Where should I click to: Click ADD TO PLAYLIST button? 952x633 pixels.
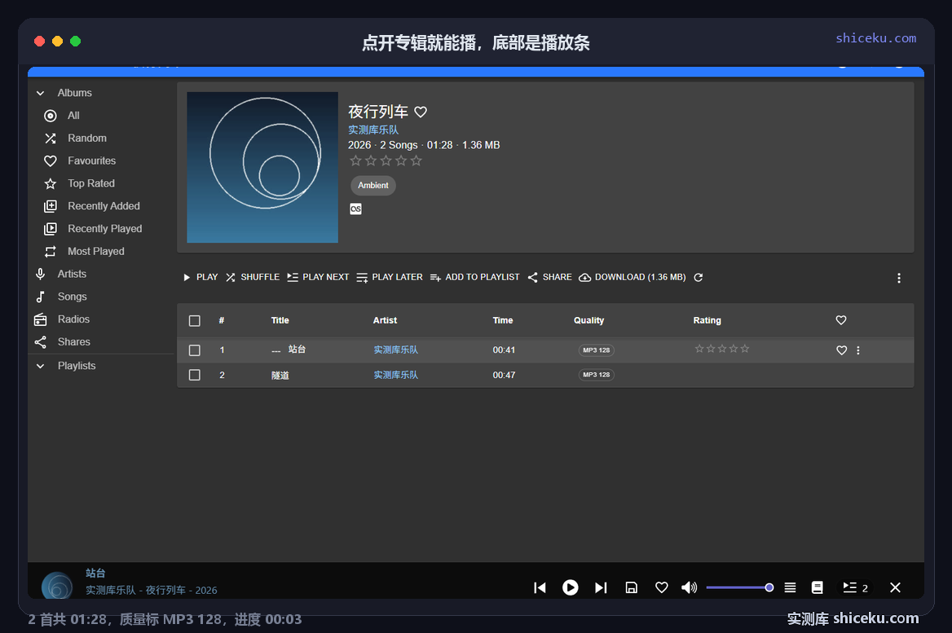pos(475,277)
